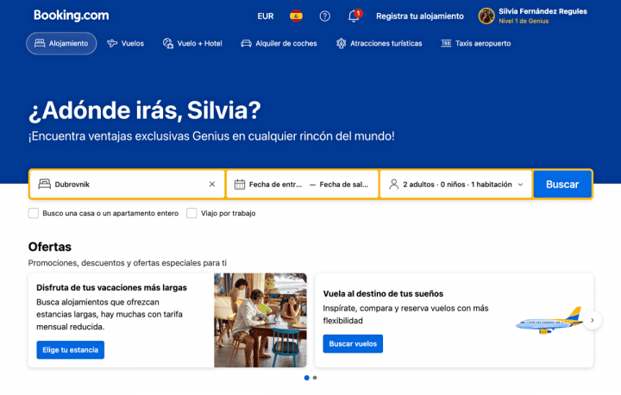Click the bed icon in destination field

point(44,185)
